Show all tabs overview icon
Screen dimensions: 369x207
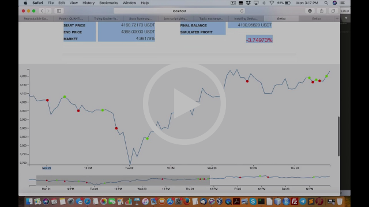(x=333, y=11)
